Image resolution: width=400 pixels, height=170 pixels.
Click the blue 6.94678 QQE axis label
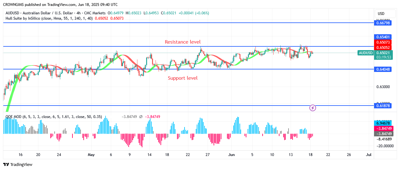383,124
